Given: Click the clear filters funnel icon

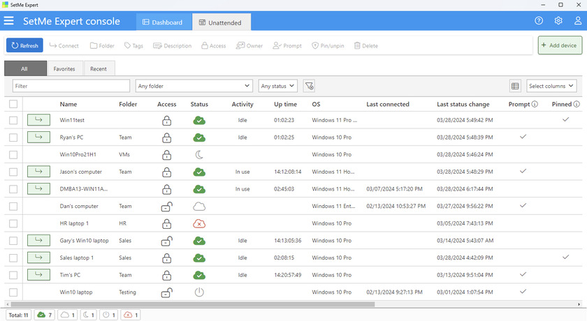Looking at the screenshot, I should tap(309, 86).
